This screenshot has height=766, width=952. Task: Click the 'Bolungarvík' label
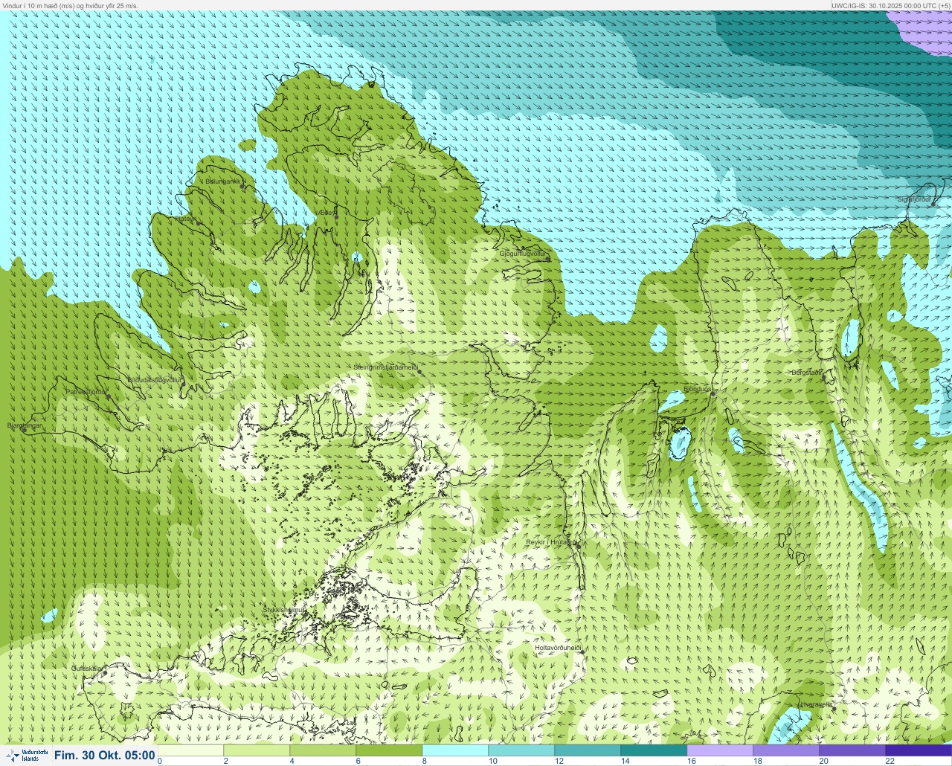coord(224,181)
